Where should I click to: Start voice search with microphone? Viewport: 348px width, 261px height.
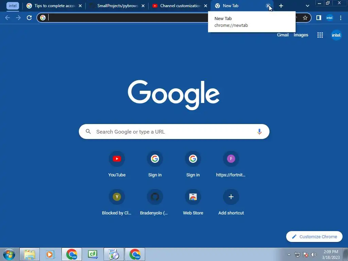[259, 132]
